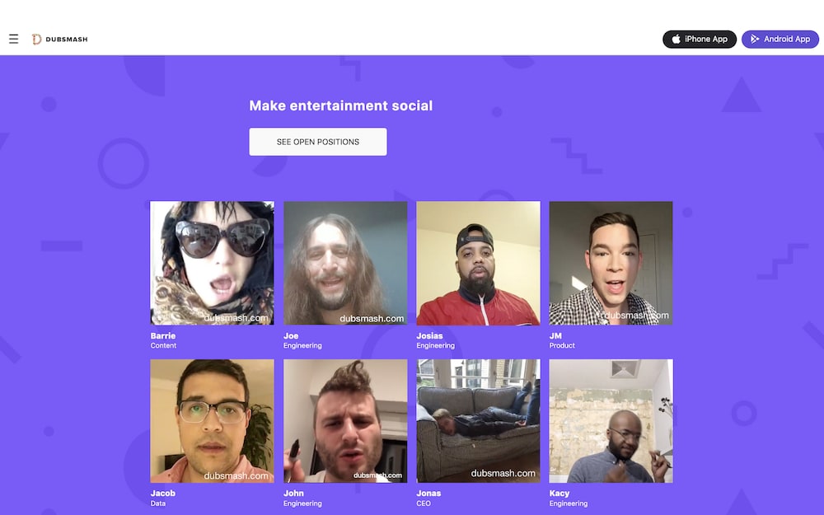Viewport: 824px width, 515px height.
Task: Click the name label JM
Action: point(555,336)
